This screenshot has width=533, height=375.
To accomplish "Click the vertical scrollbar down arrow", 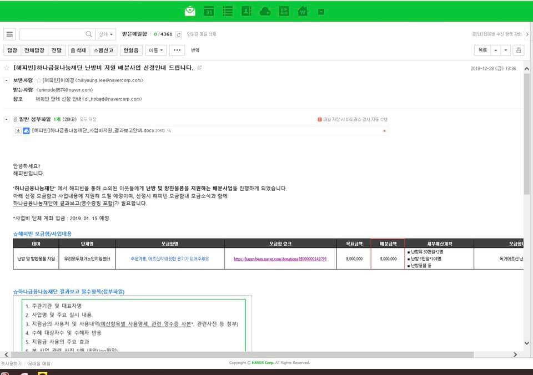I will click(x=526, y=343).
